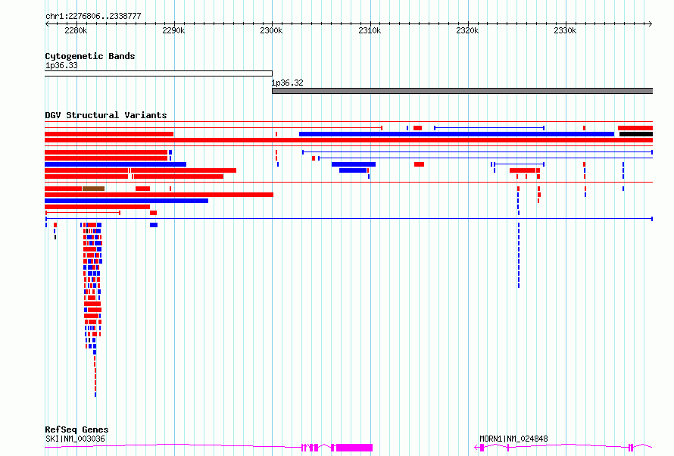Click the ruler's left end arrow

coord(47,23)
